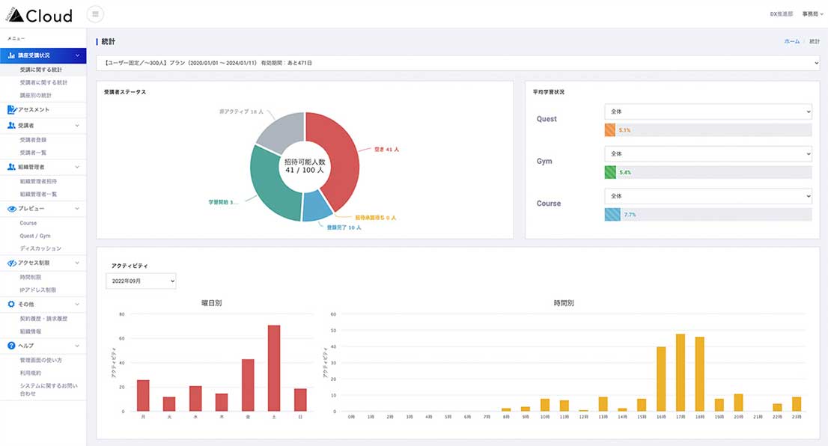Open 利用規約 page
This screenshot has height=446, width=828.
pyautogui.click(x=31, y=373)
